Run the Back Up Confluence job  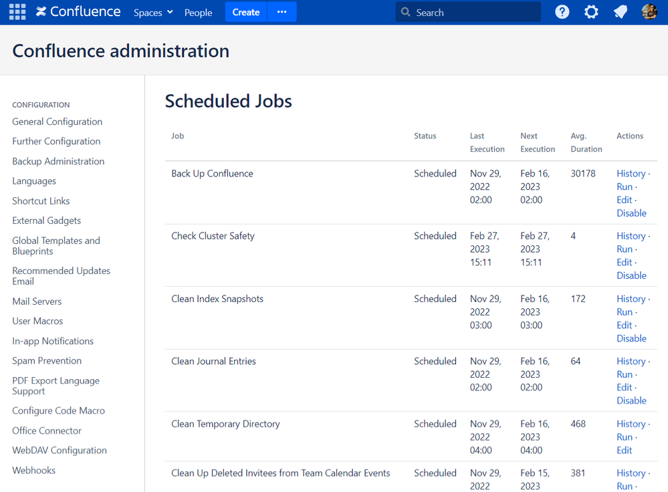(625, 187)
